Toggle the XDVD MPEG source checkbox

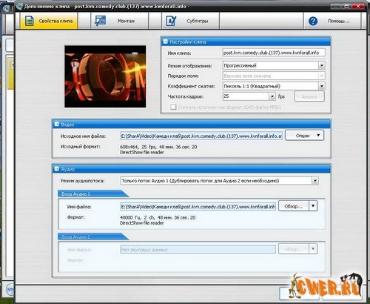(173, 107)
